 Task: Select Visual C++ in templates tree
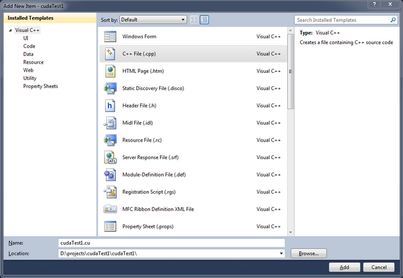point(27,30)
